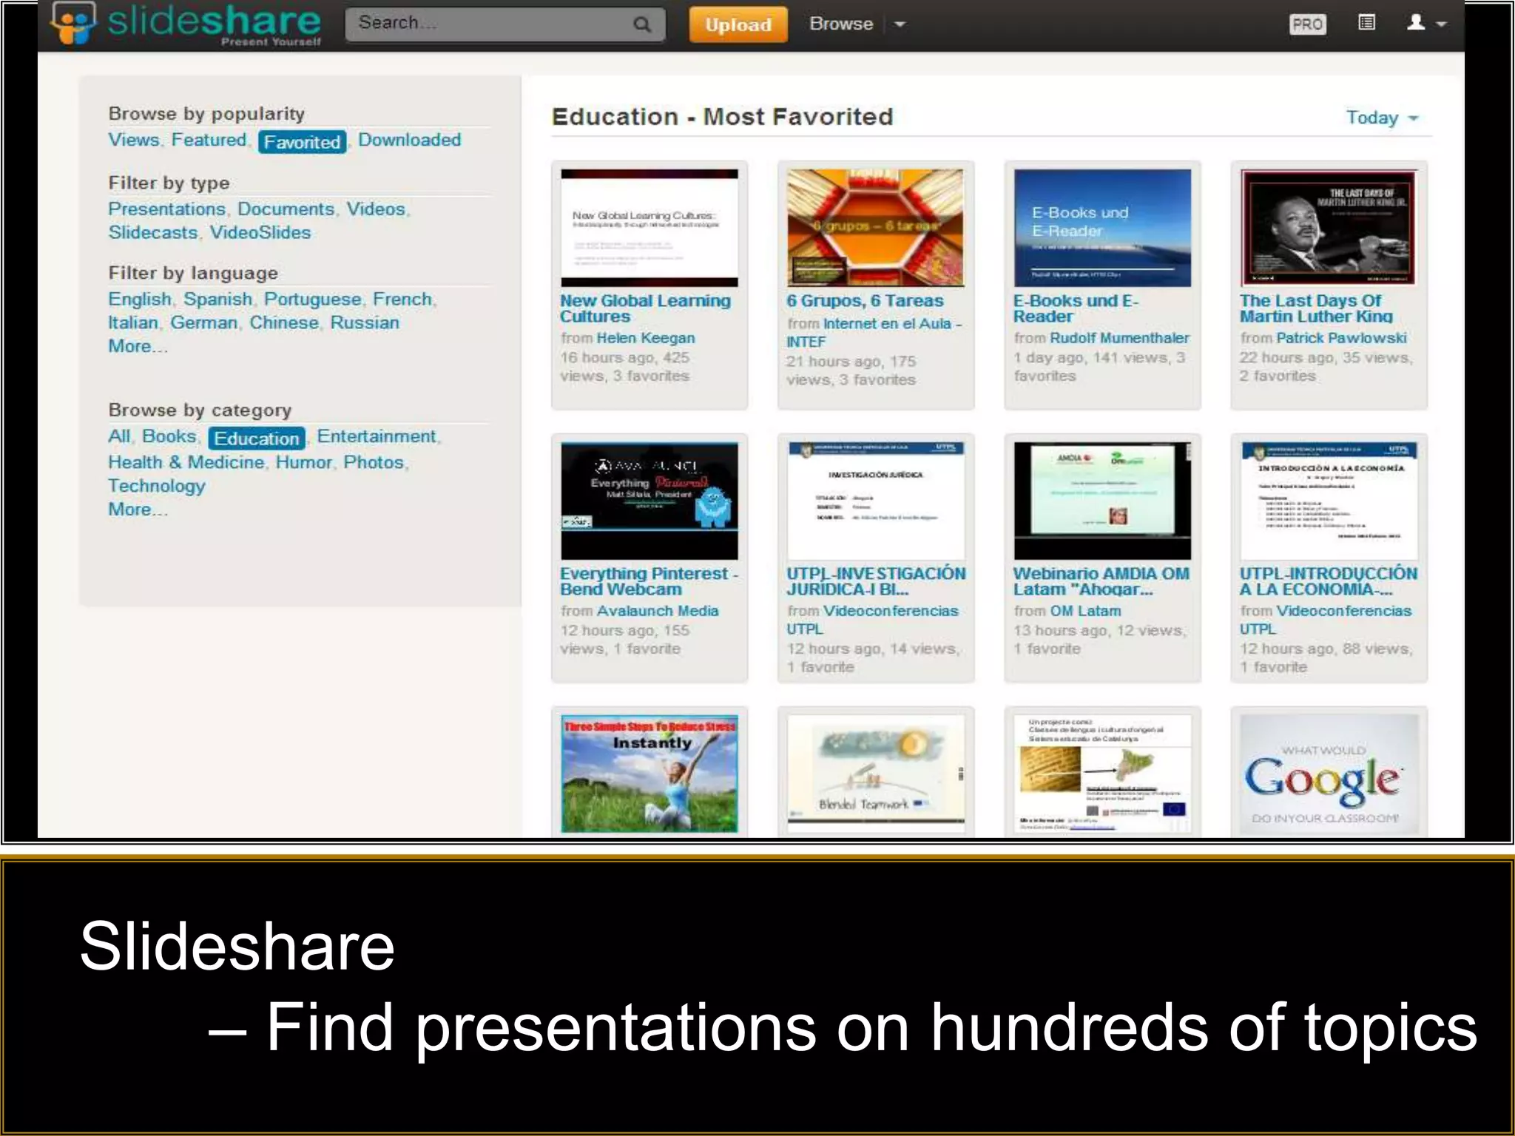Sort by Views popularity

[x=134, y=140]
